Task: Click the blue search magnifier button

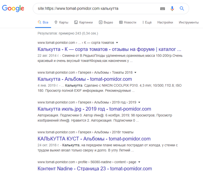Action: tap(182, 9)
